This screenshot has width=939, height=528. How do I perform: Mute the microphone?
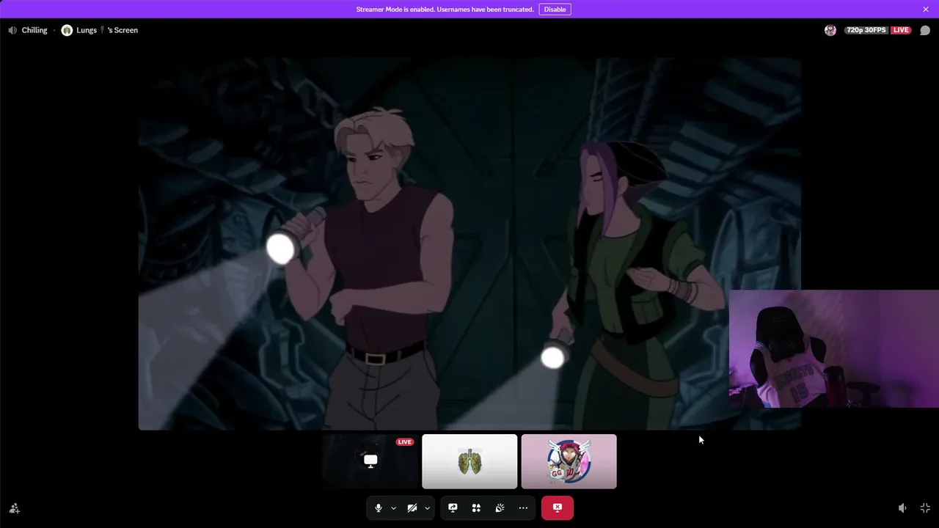pos(379,507)
